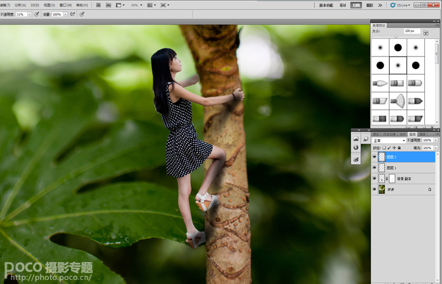The width and height of the screenshot is (442, 284).
Task: Hide the 背景 layer eye
Action: point(374,190)
